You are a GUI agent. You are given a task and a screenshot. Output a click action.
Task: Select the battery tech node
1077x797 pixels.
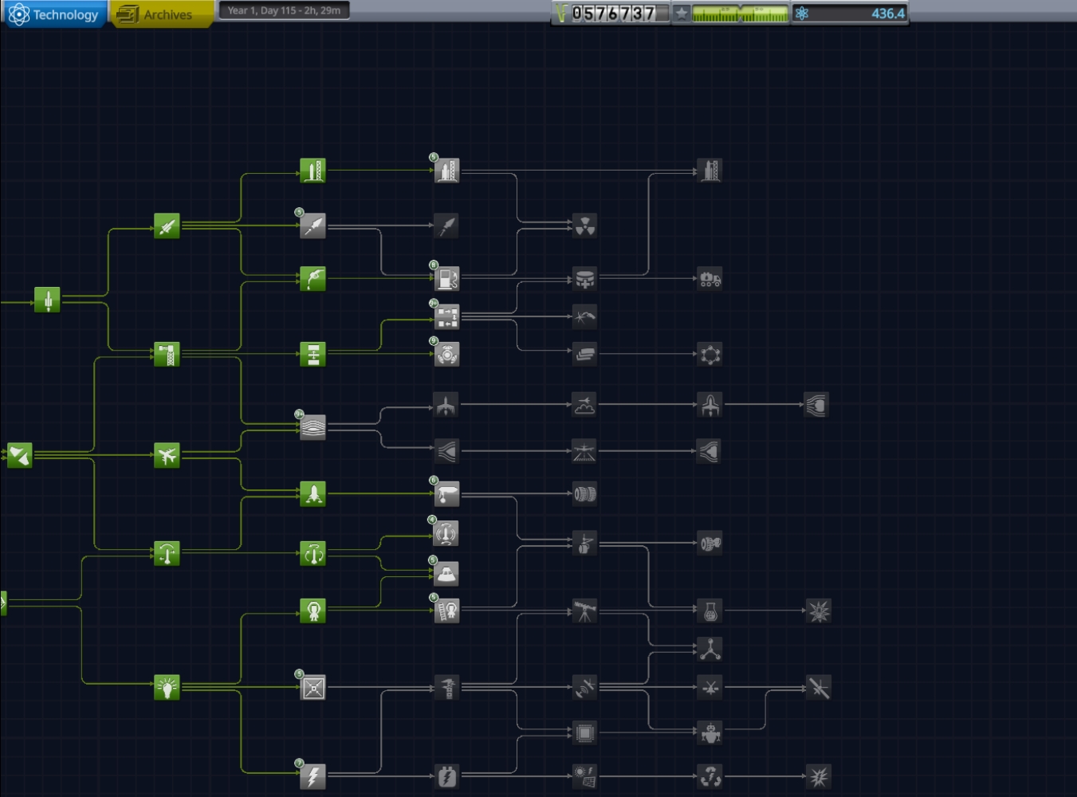447,776
